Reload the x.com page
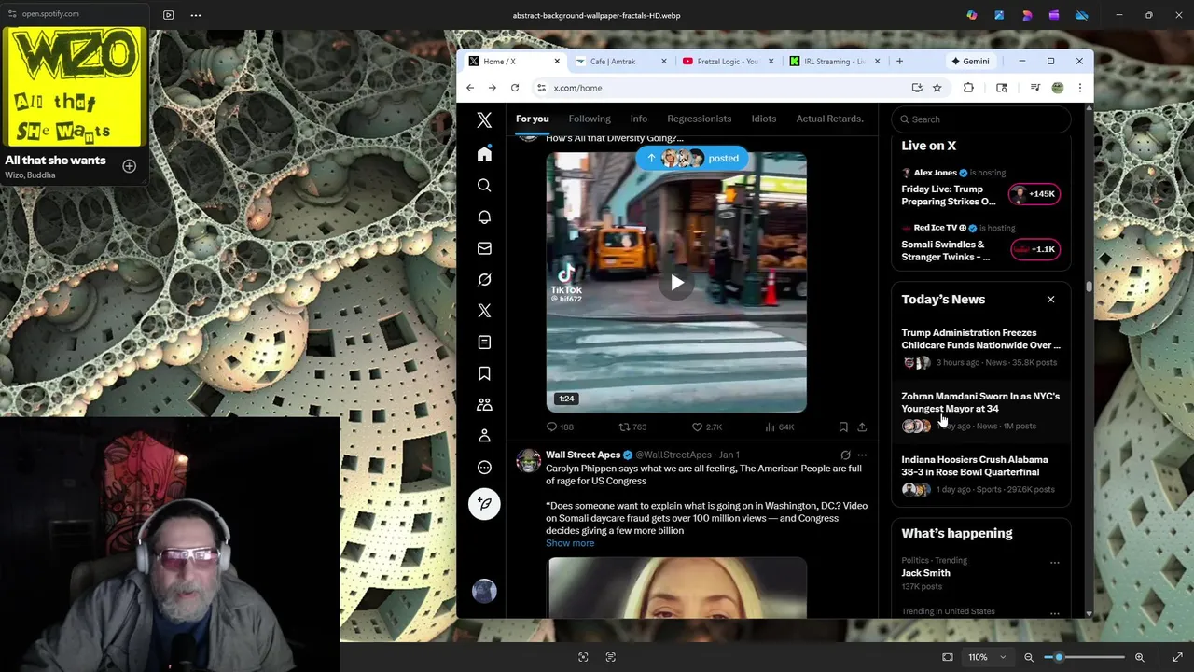The height and width of the screenshot is (672, 1194). (x=514, y=88)
